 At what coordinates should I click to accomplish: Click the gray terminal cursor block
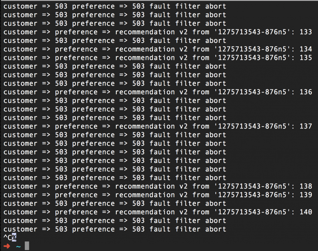(x=27, y=246)
